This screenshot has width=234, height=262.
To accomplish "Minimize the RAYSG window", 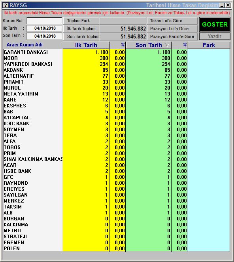I will [222, 5].
